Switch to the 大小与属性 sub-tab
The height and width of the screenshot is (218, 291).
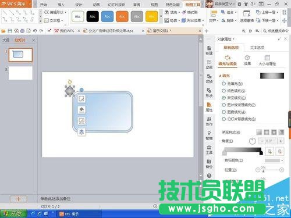(x=267, y=60)
